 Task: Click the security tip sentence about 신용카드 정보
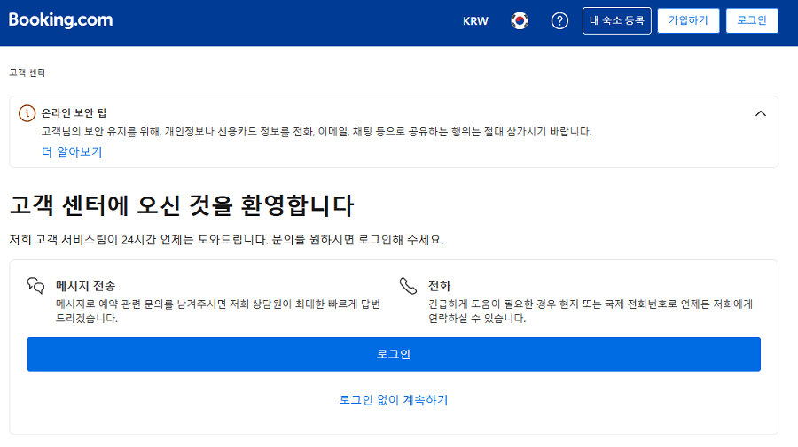[x=316, y=132]
